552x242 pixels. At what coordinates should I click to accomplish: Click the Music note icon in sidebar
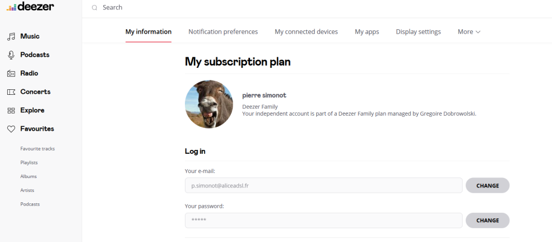click(x=11, y=36)
